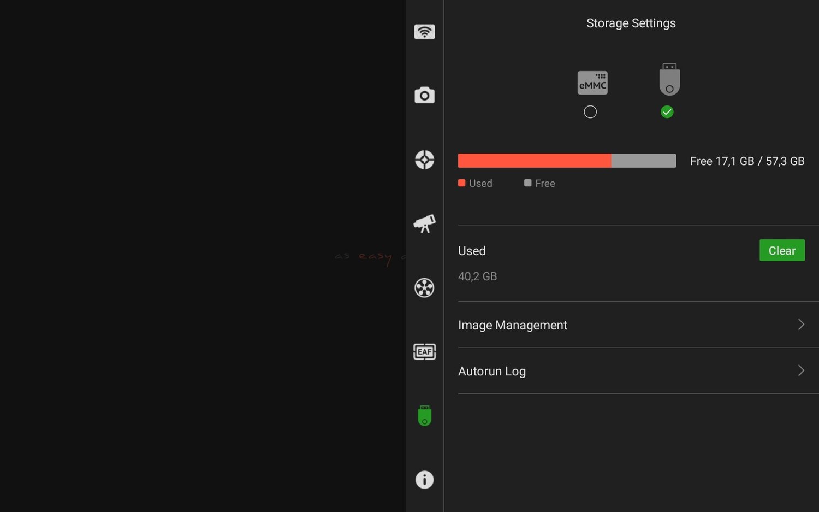
Task: Open the main camera settings icon
Action: click(424, 96)
